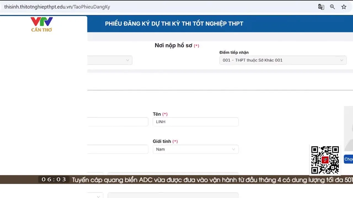The height and width of the screenshot is (198, 353).
Task: Click the zoom magnifier icon in address bar
Action: coord(332,7)
